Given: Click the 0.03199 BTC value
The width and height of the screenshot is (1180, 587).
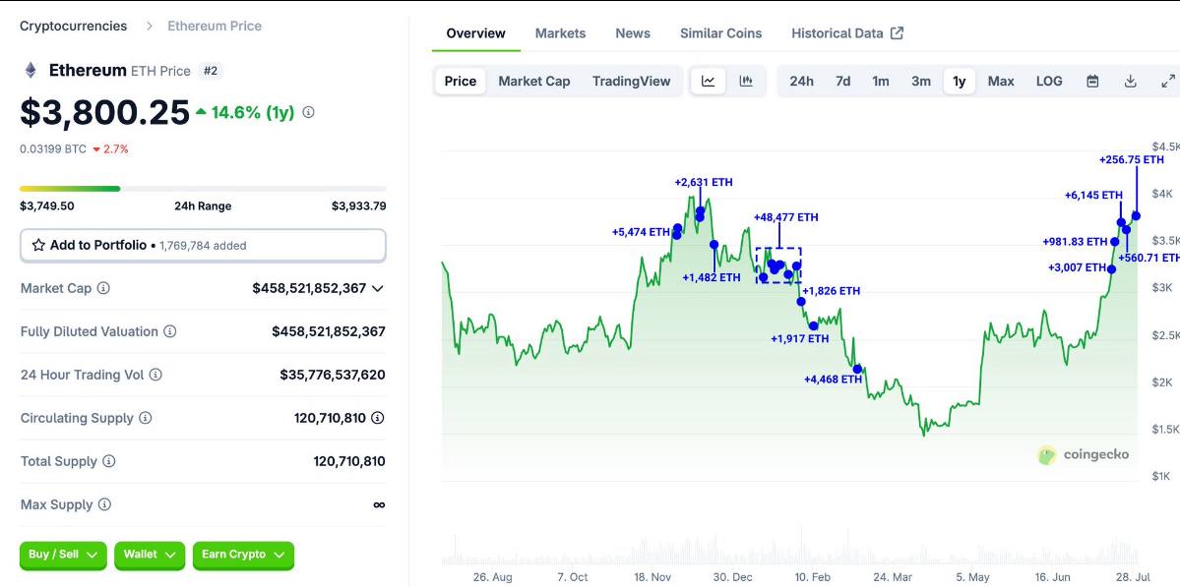Looking at the screenshot, I should tap(53, 148).
